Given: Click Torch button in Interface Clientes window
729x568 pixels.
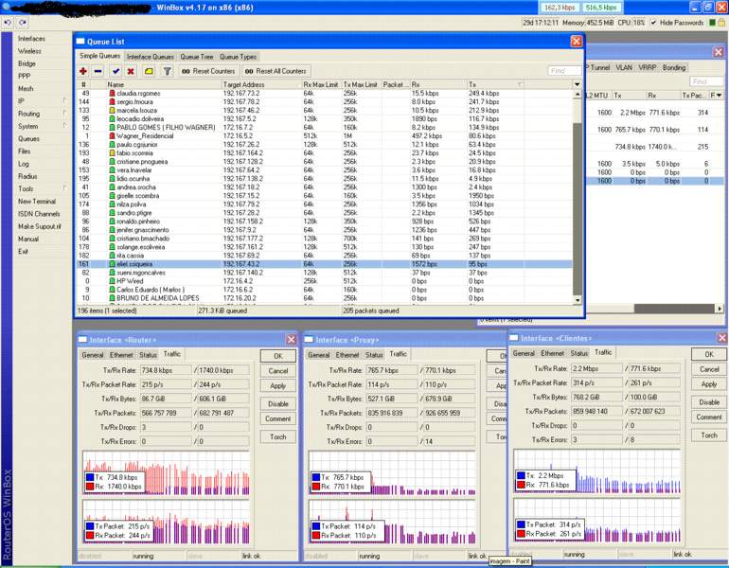Looking at the screenshot, I should click(708, 435).
